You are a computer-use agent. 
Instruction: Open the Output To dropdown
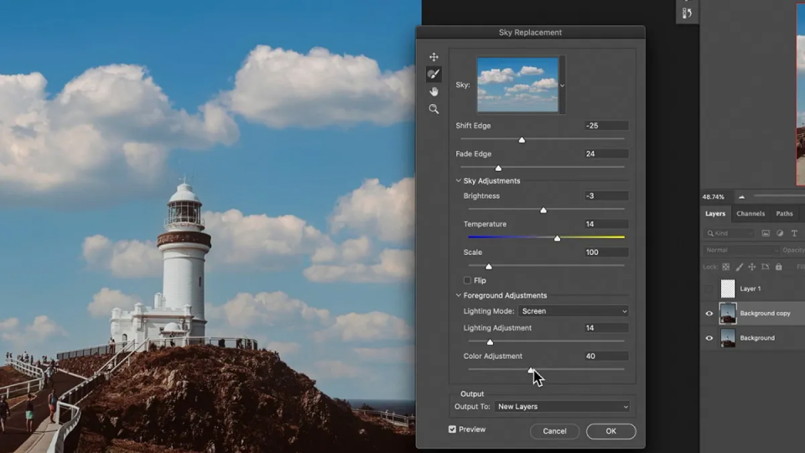point(562,407)
